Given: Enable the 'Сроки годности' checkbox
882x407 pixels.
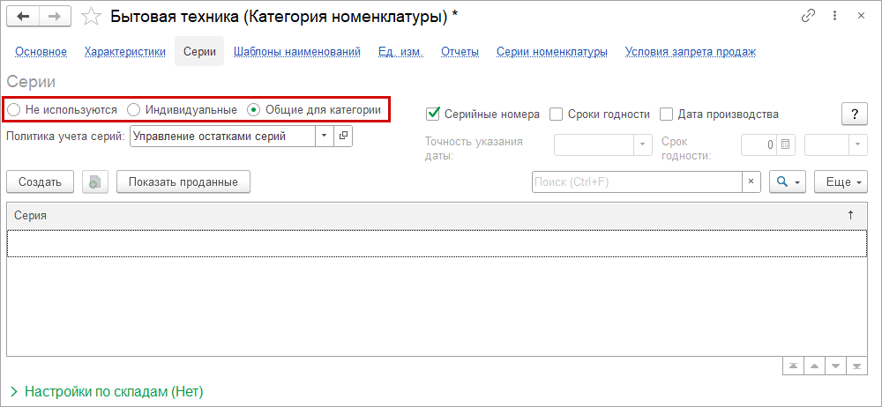Looking at the screenshot, I should click(x=557, y=114).
